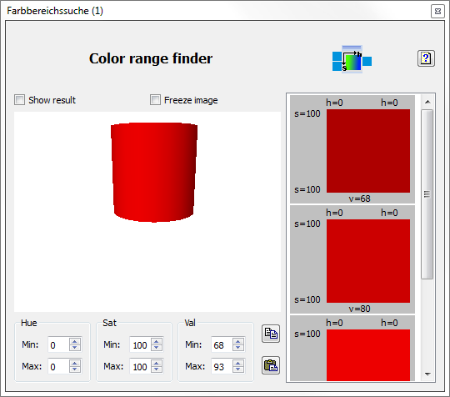
Task: Decrease Sat Max with down arrow
Action: coord(157,369)
